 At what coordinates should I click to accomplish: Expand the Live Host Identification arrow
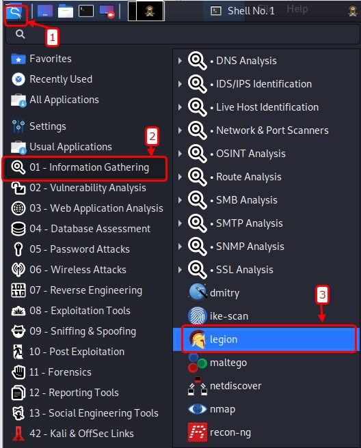pyautogui.click(x=180, y=107)
